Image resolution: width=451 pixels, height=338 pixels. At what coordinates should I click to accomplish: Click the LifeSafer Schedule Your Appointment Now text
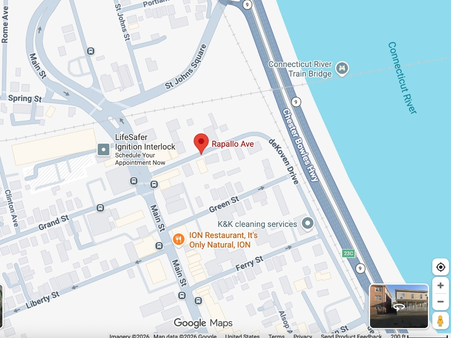[140, 159]
